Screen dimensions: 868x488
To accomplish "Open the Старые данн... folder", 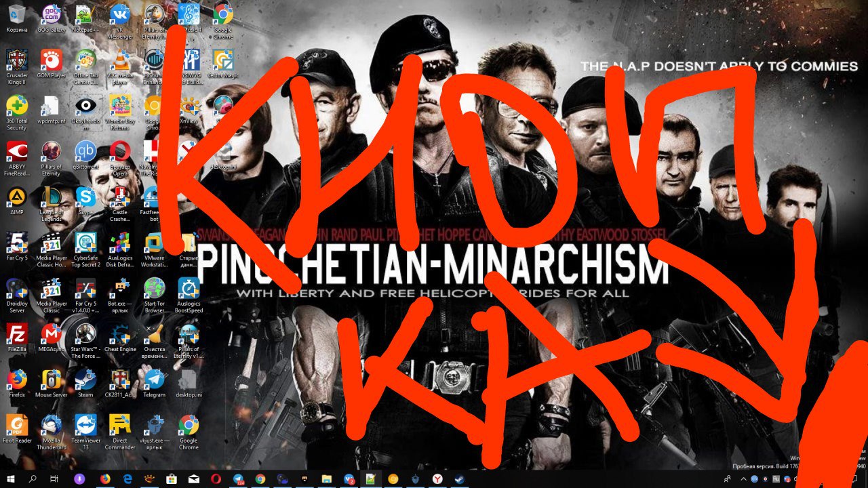I will tap(189, 251).
